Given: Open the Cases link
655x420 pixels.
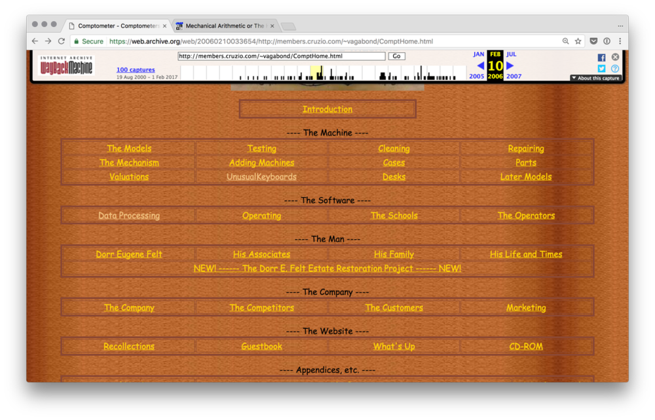Looking at the screenshot, I should [x=394, y=162].
